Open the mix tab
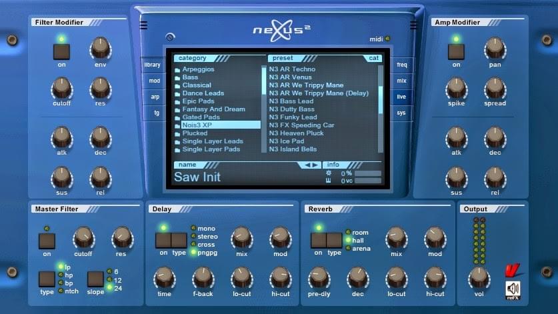Viewport: 558px width, 314px height. click(x=401, y=81)
